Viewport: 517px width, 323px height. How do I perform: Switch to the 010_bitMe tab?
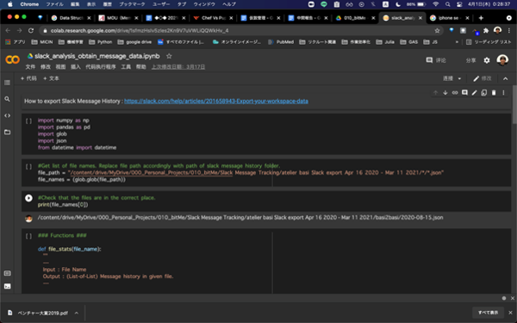(x=355, y=18)
